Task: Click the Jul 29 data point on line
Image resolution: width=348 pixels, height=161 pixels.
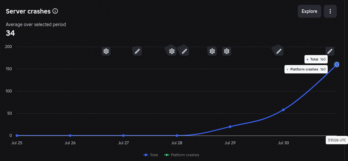Action: (230, 127)
